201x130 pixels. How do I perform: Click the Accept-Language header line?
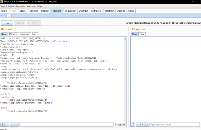click(18, 77)
